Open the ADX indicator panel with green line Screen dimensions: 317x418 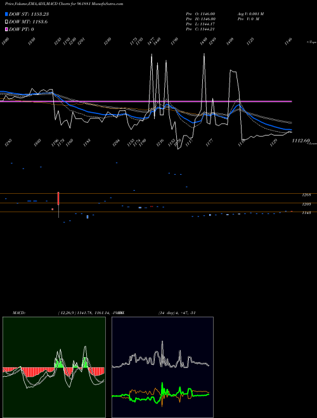click(162, 367)
